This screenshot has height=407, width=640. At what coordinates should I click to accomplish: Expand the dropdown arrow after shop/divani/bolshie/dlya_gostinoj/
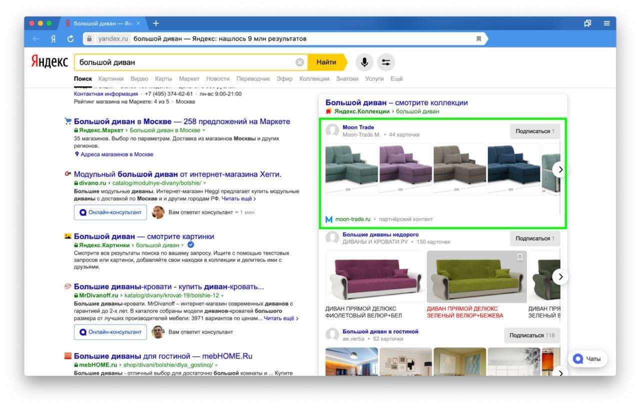[216, 365]
